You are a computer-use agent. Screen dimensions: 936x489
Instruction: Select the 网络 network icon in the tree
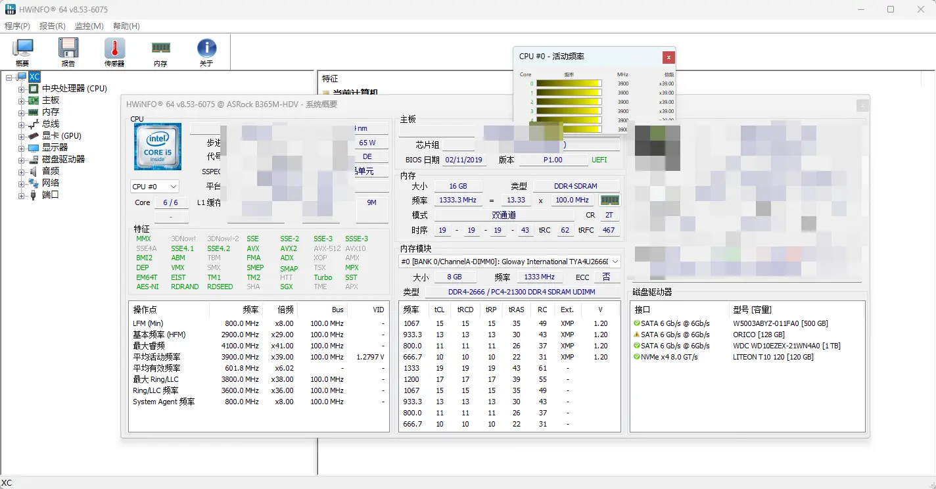(x=34, y=183)
